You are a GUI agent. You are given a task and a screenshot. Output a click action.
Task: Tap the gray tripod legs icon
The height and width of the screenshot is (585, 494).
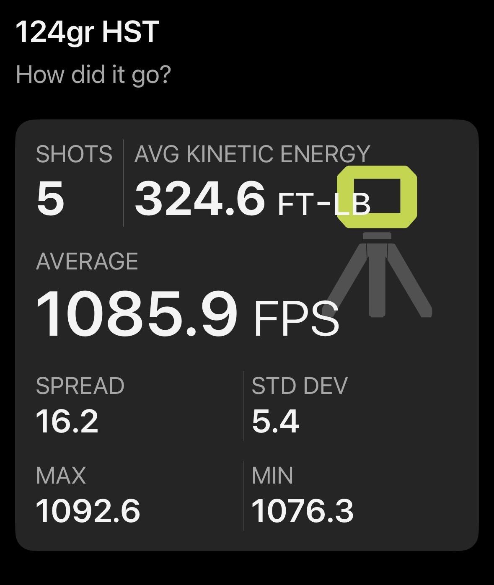pos(378,275)
